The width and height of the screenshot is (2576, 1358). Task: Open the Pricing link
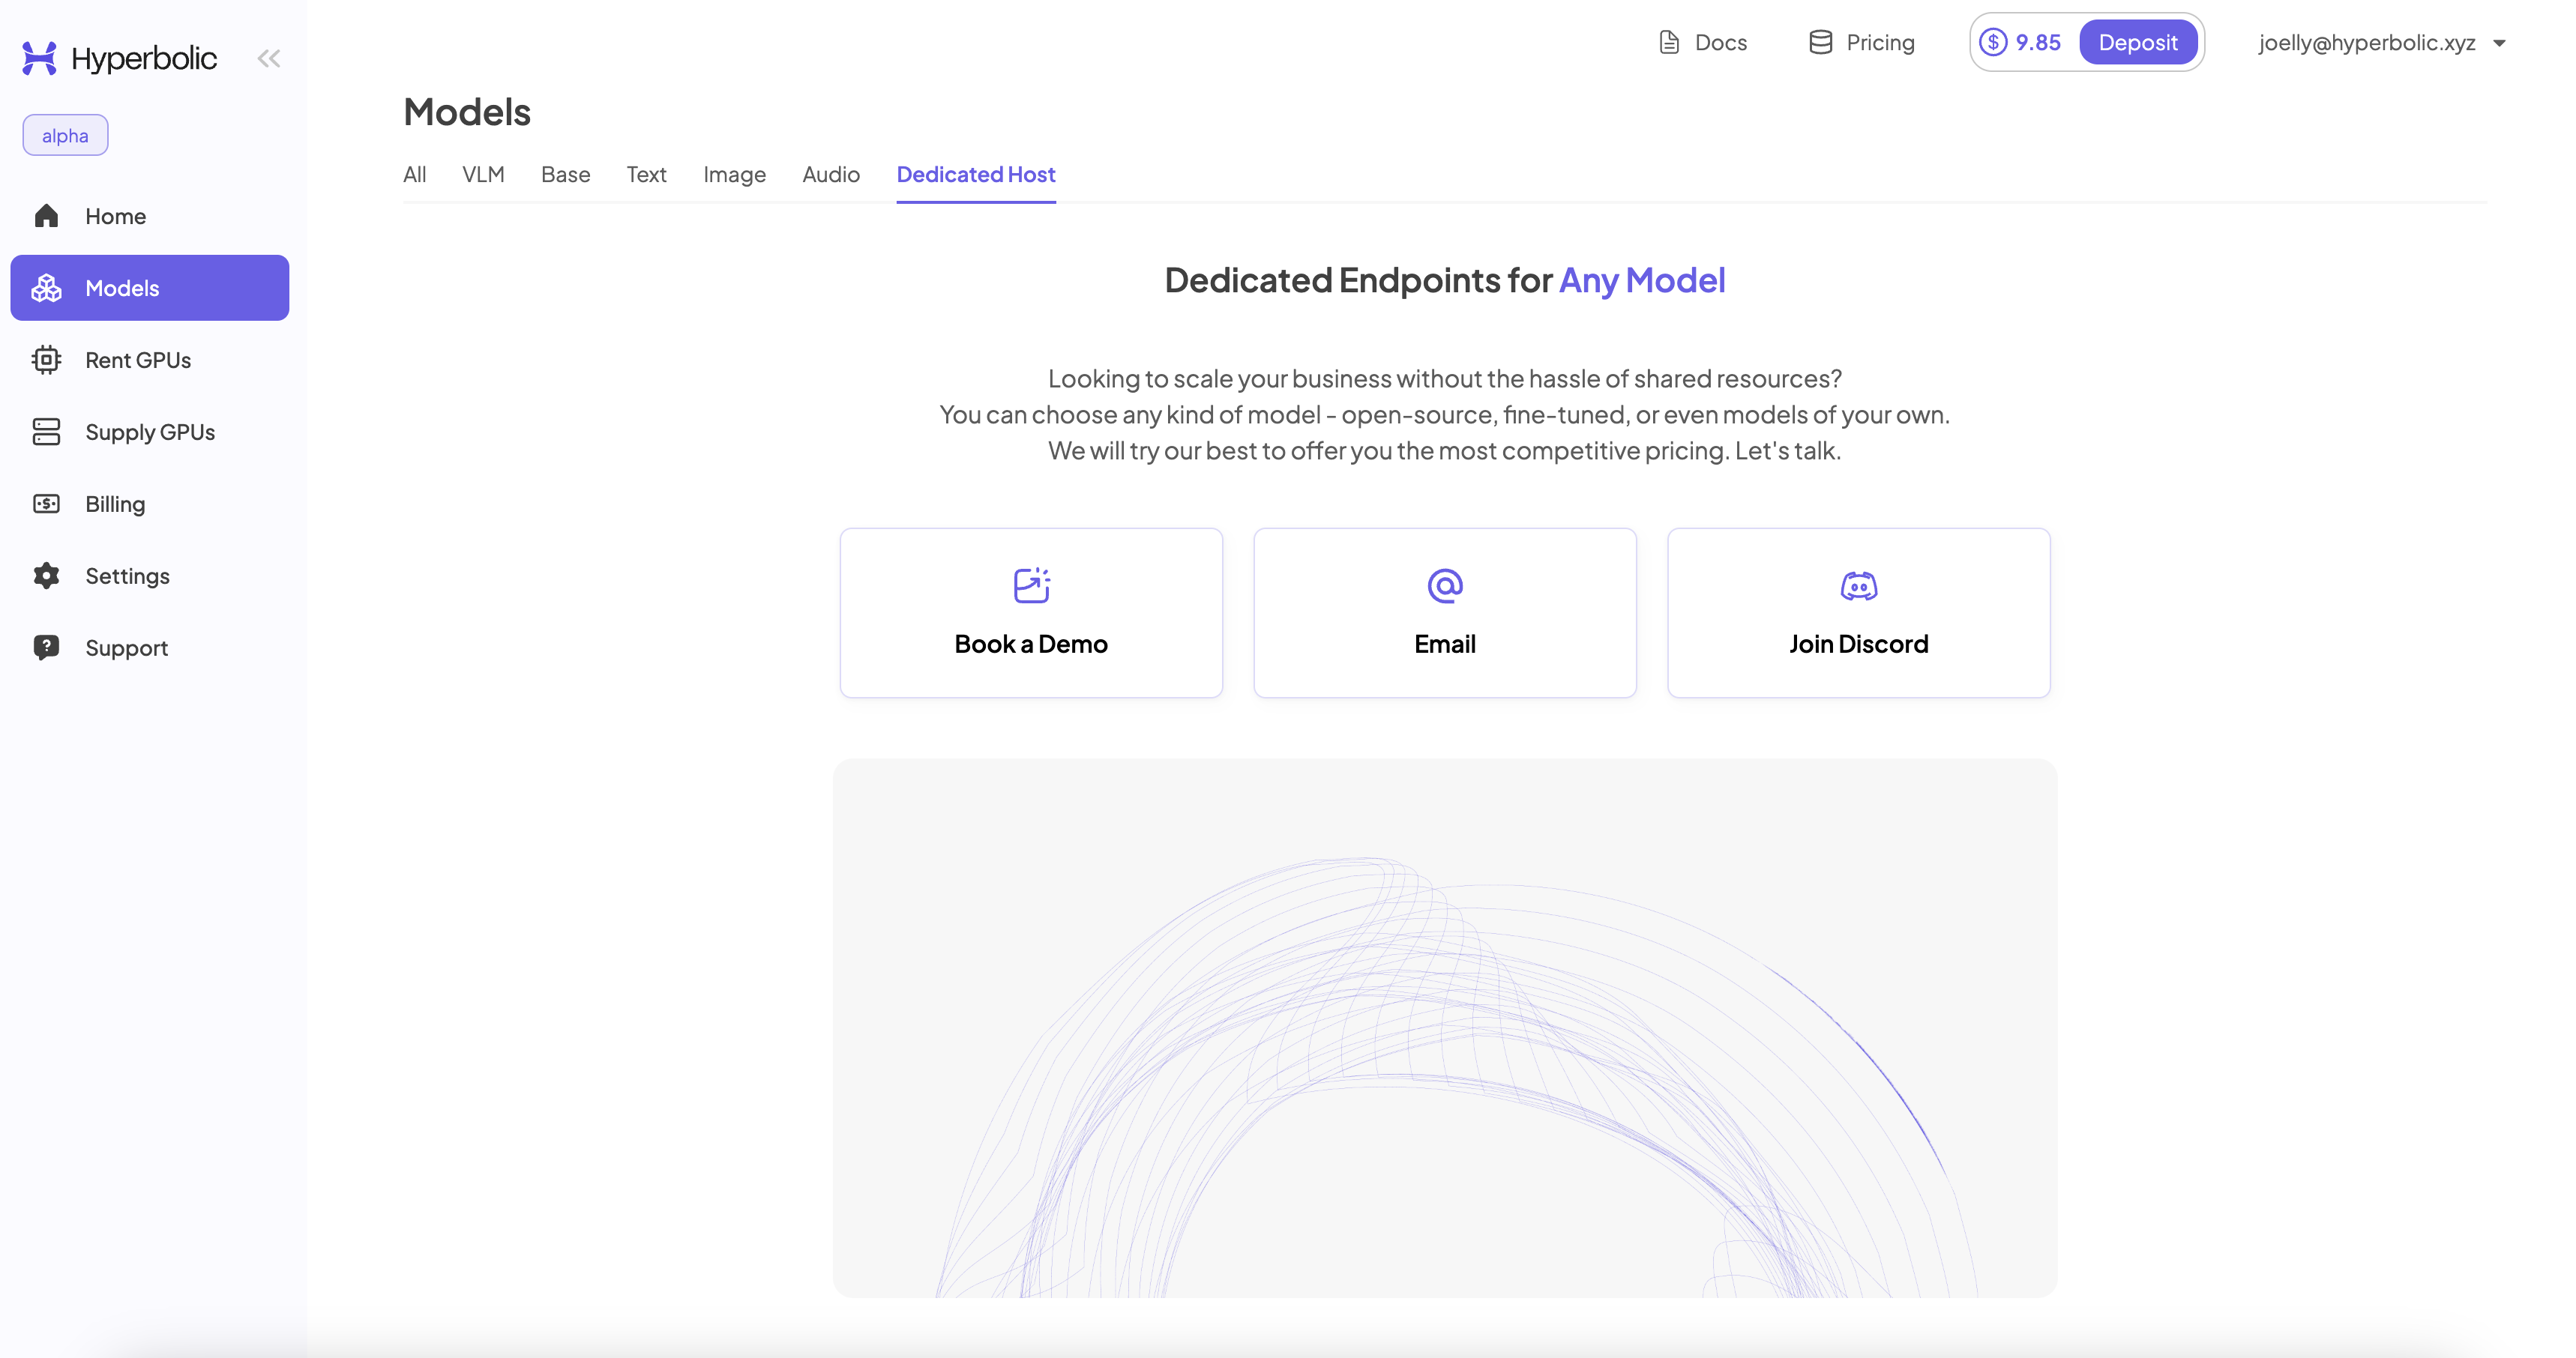click(1880, 42)
